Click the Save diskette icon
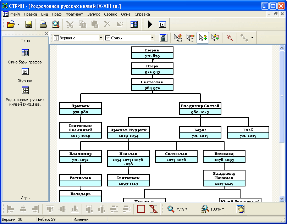This screenshot has height=224, width=287. coord(28,24)
